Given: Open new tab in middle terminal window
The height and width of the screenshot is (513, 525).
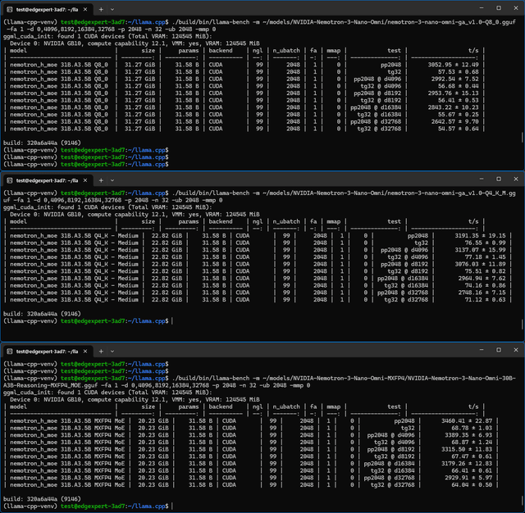Looking at the screenshot, I should 101,180.
